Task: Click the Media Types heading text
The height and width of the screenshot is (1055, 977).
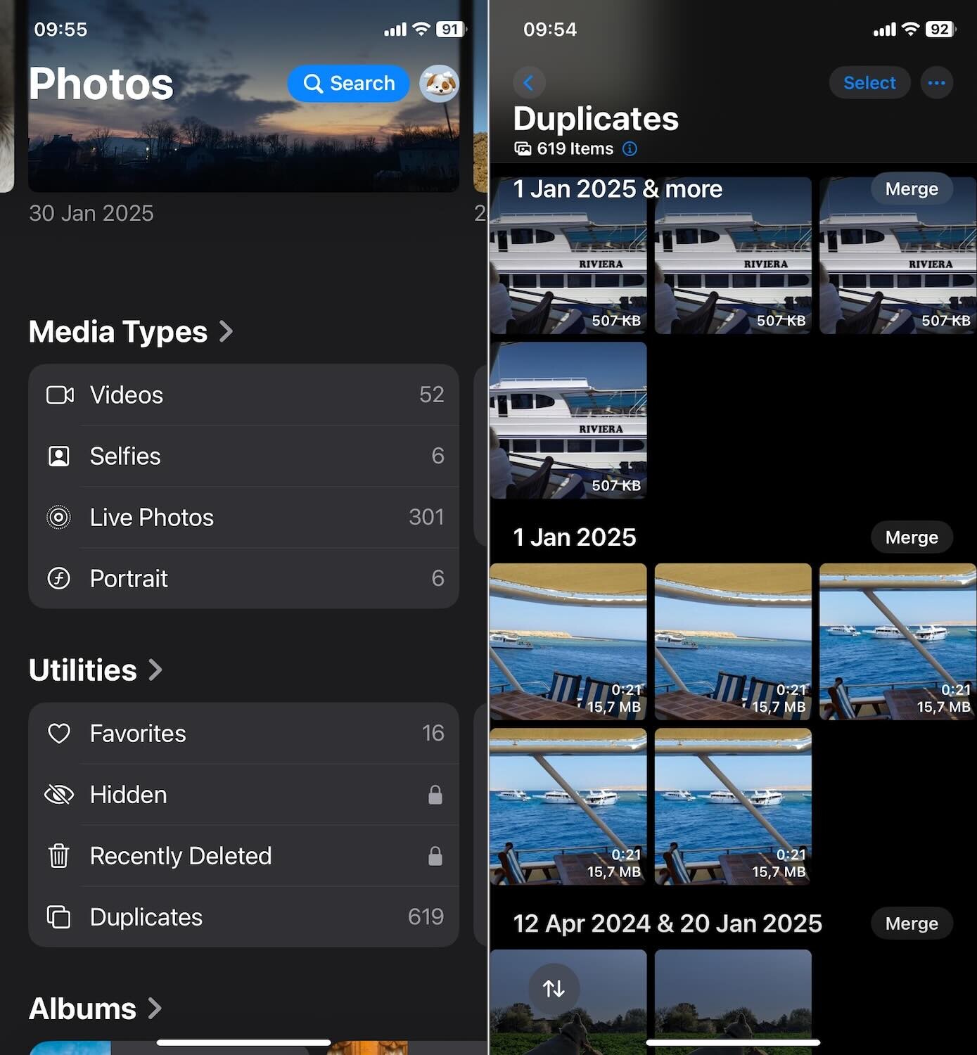Action: pos(118,332)
